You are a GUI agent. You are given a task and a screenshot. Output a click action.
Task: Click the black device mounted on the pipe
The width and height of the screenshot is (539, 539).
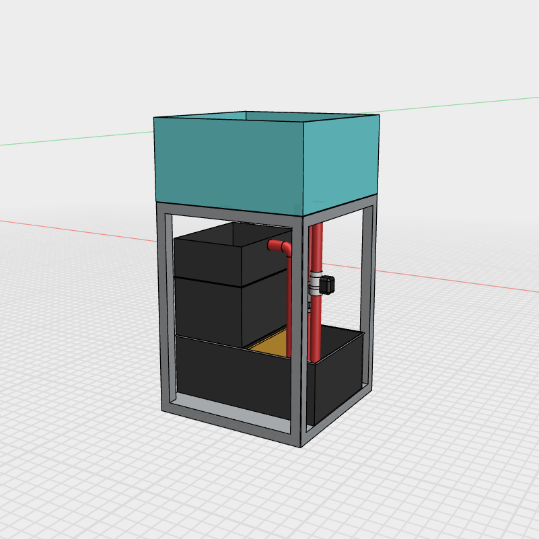point(326,285)
